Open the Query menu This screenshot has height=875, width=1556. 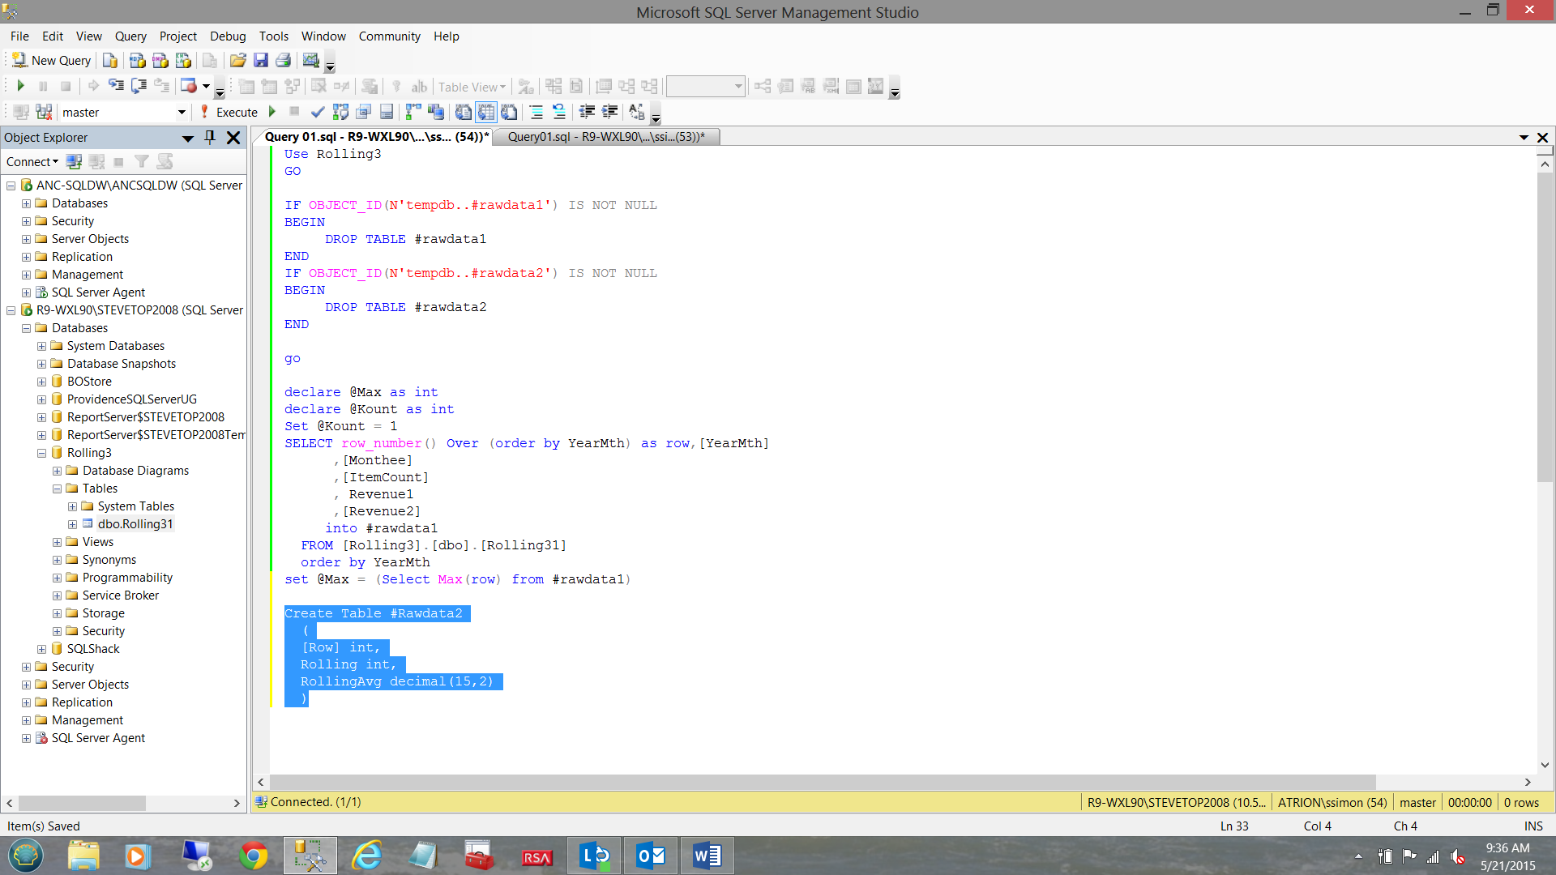pos(130,36)
